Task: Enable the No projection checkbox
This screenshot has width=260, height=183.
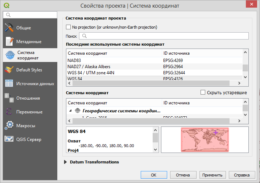Action: (68, 27)
